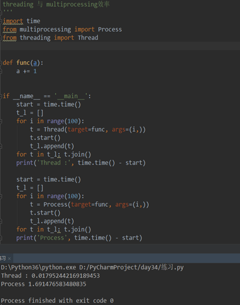Click the docstring closing quotes fold marker
This screenshot has width=240, height=305.
(x=1, y=12)
